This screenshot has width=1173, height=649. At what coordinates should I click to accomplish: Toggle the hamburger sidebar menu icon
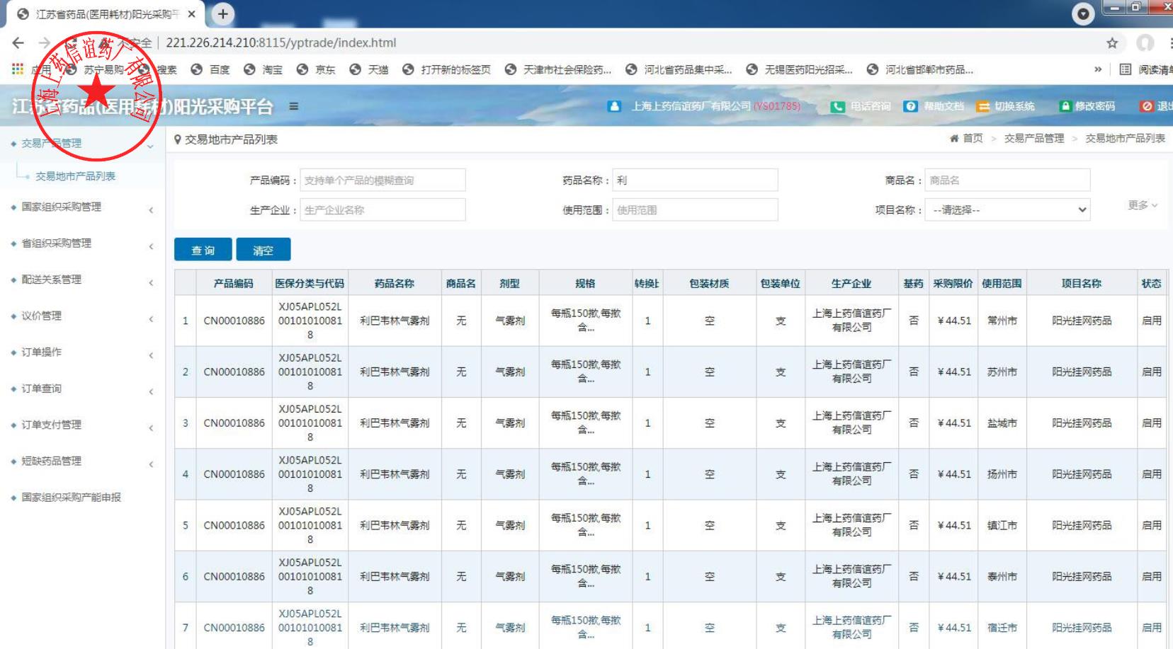[293, 106]
